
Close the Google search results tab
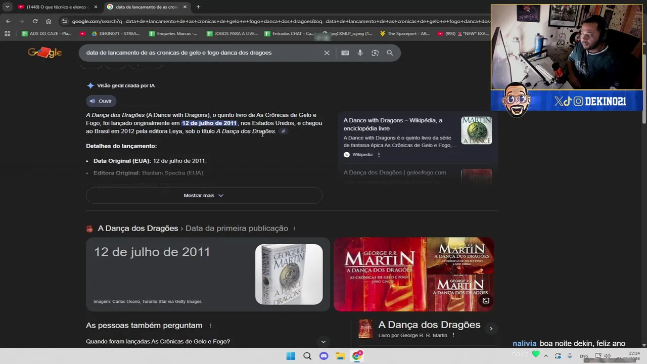point(184,7)
